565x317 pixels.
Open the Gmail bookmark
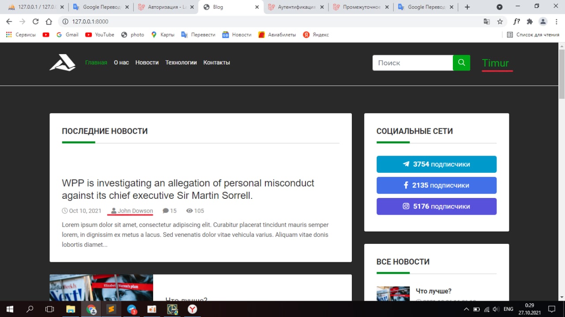point(68,34)
